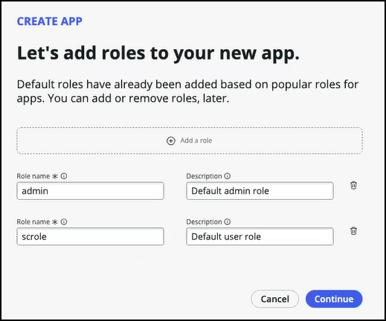Edit the Default user role description field
The height and width of the screenshot is (321, 386).
(x=260, y=236)
